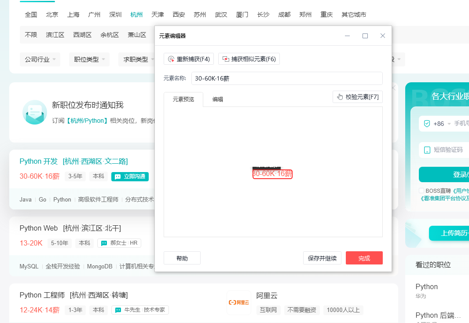Click the 元素名称 text input field
The image size is (469, 323).
(x=287, y=78)
